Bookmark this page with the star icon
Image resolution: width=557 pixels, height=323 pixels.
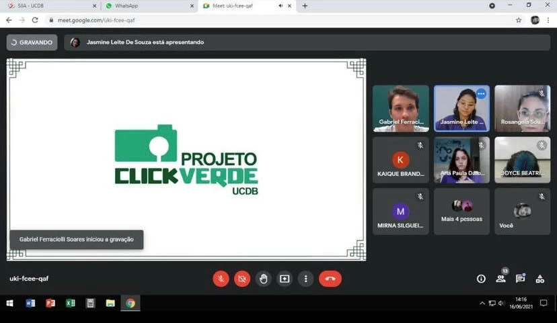(x=519, y=20)
